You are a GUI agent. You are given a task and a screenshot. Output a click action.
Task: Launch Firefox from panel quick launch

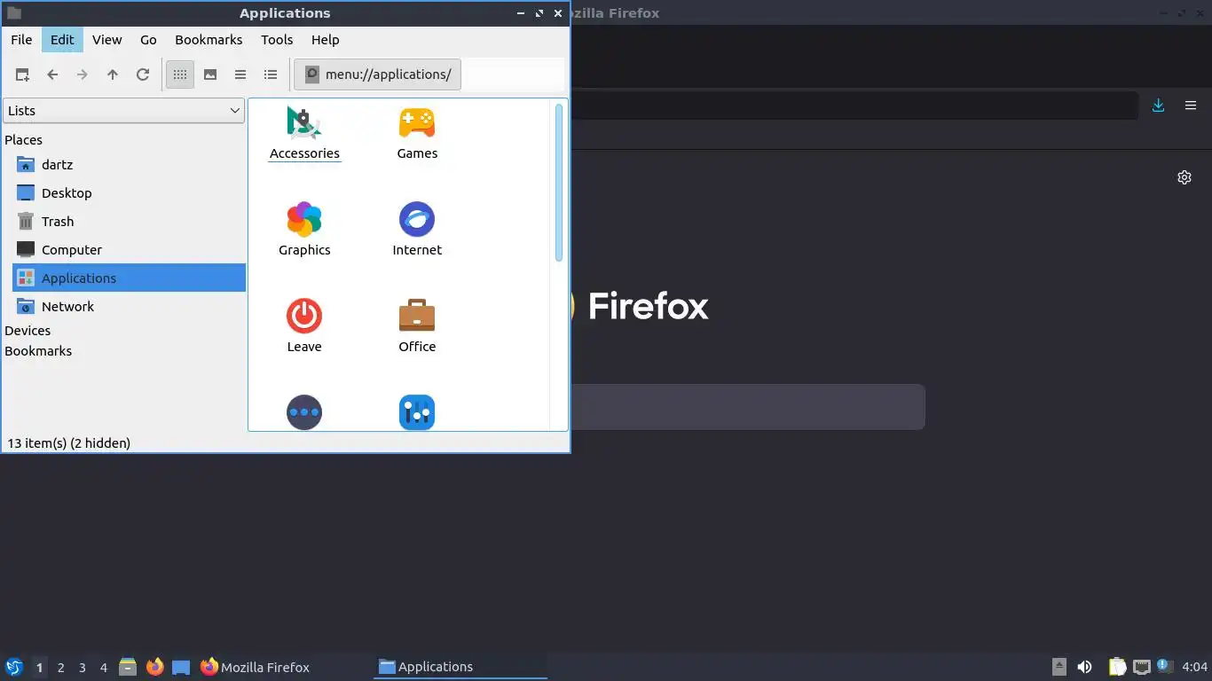[154, 667]
